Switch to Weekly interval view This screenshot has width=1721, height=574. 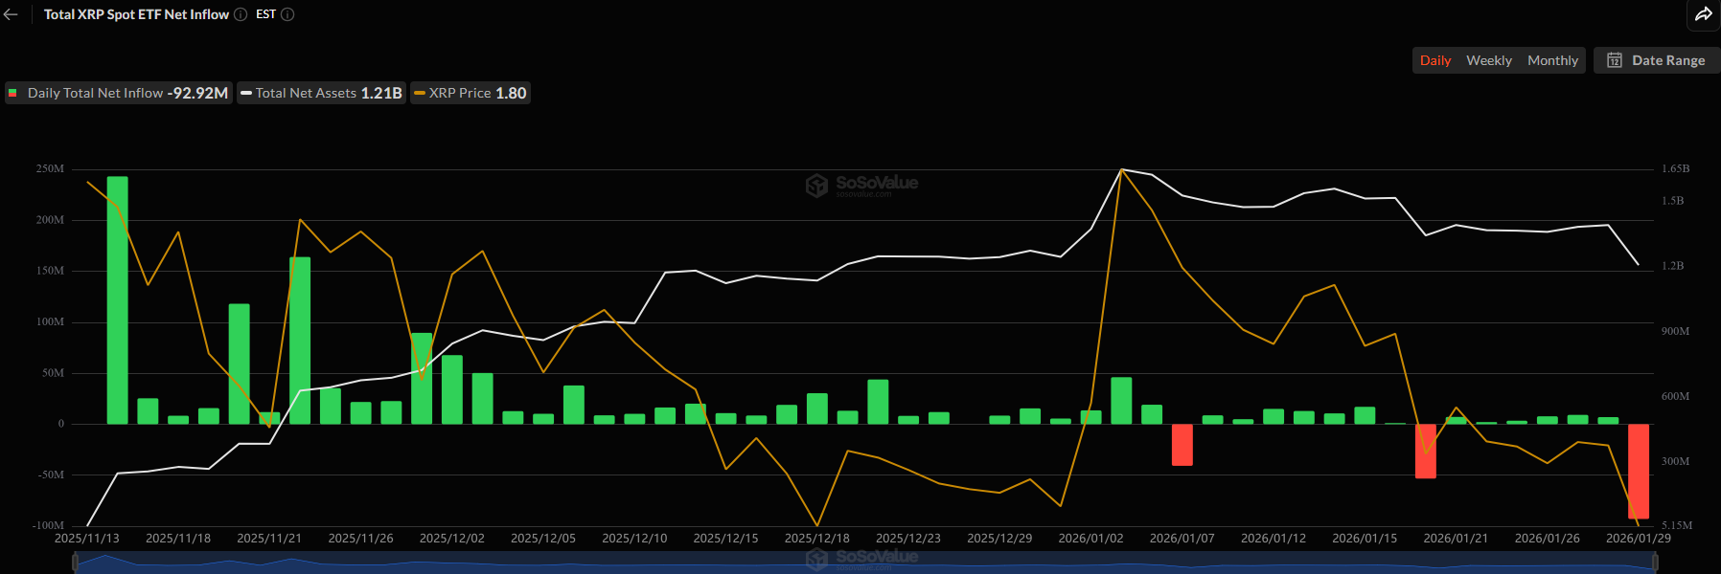pos(1488,60)
